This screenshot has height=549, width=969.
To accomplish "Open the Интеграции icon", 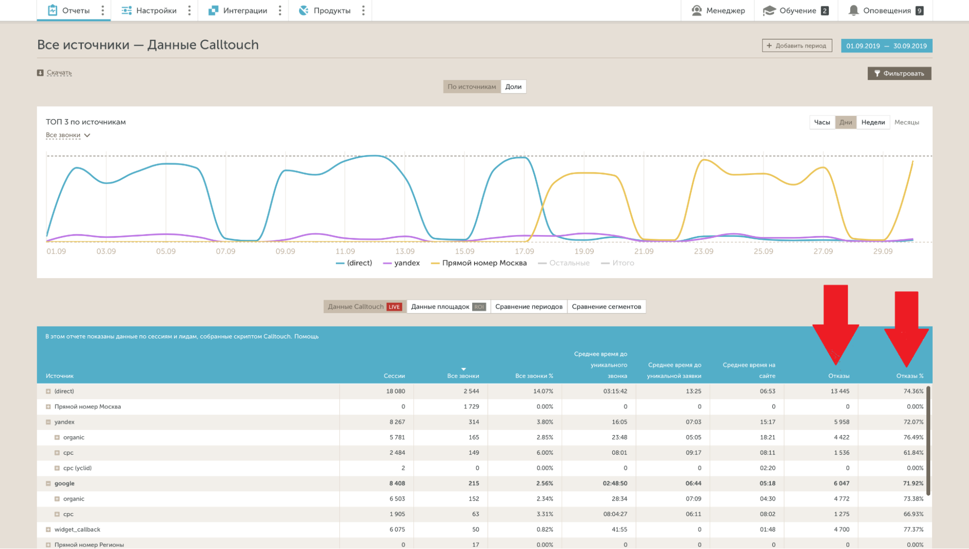I will 213,10.
